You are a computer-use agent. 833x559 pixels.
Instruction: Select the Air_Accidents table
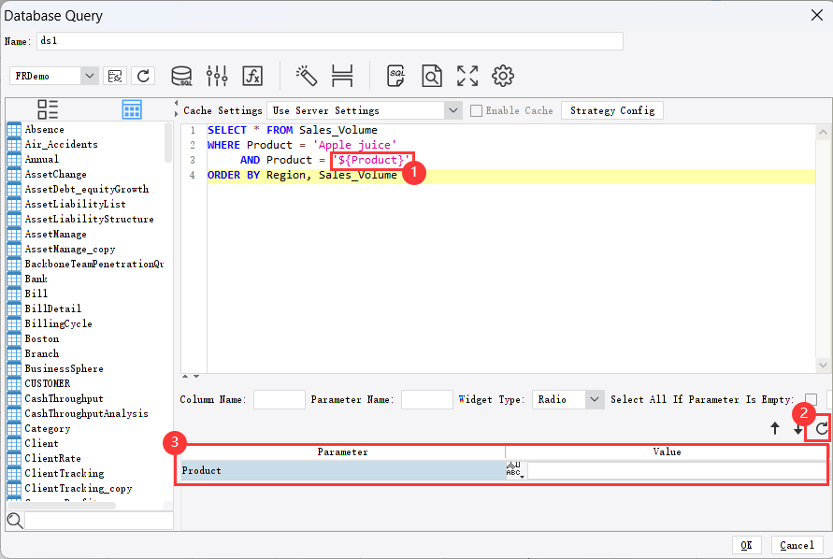(61, 145)
